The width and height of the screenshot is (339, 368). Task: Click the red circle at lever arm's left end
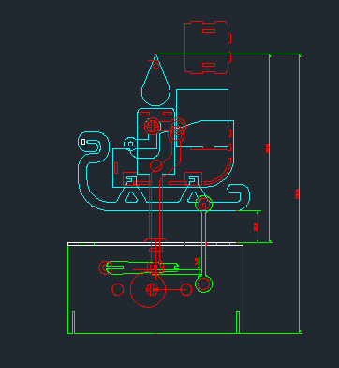[x=106, y=268]
